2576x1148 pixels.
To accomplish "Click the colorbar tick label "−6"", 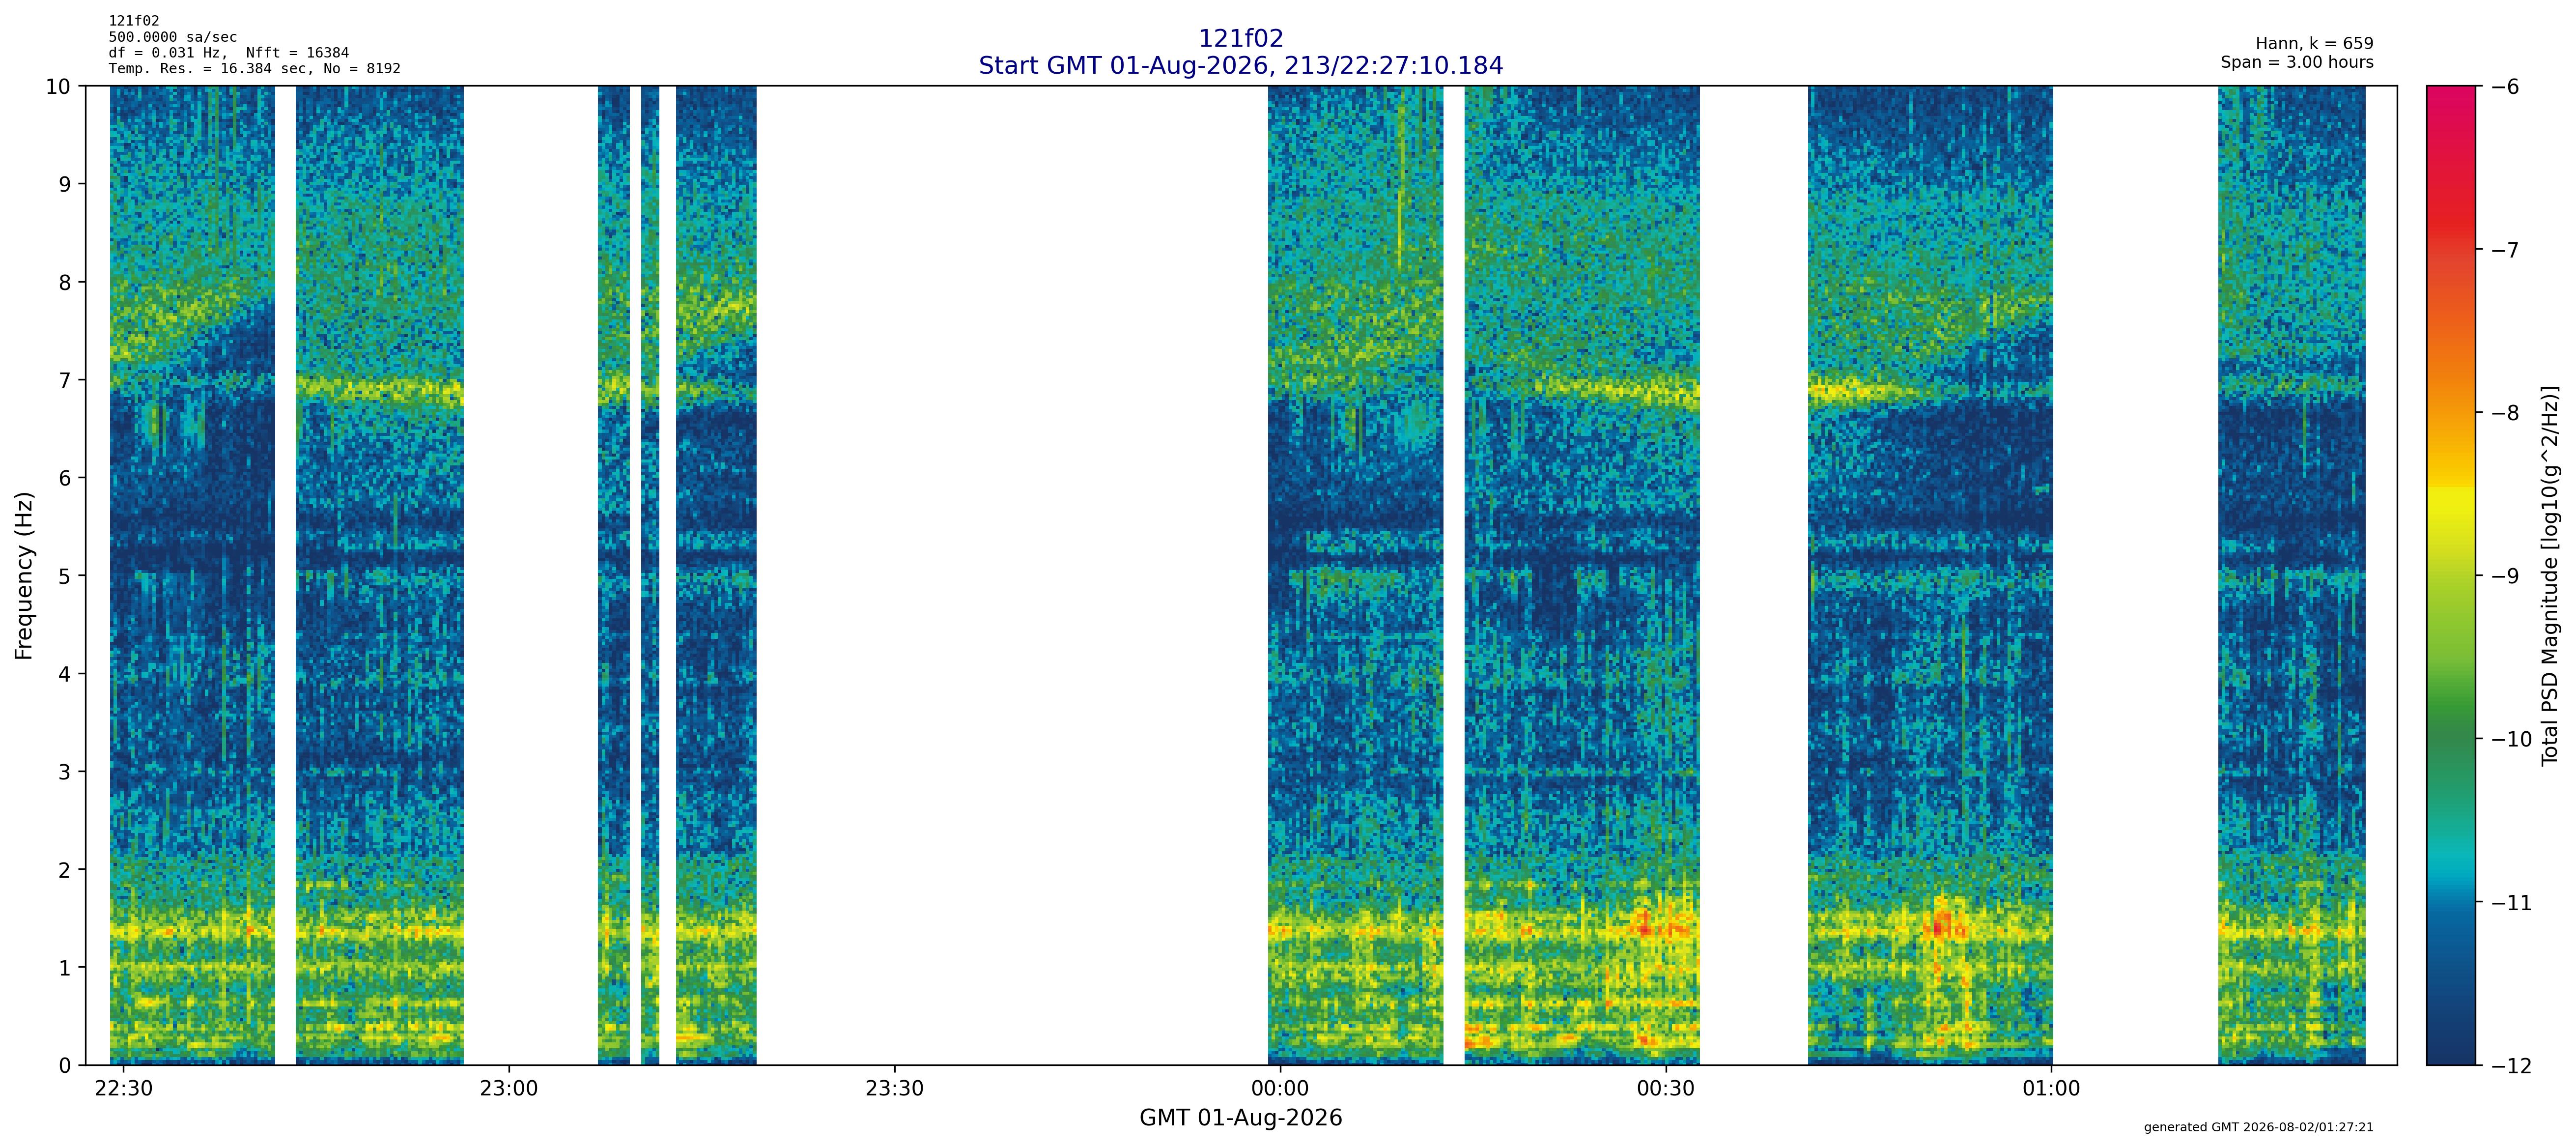I will coord(2504,87).
